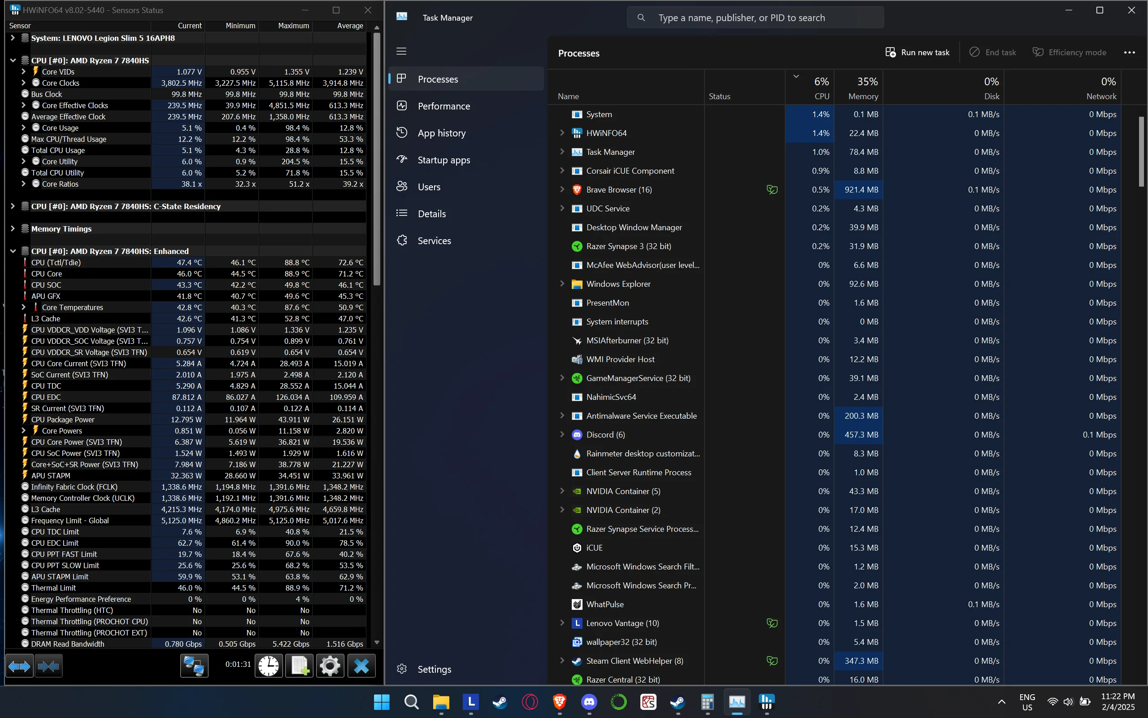Select the CPU Package Power sensor row

pos(186,420)
